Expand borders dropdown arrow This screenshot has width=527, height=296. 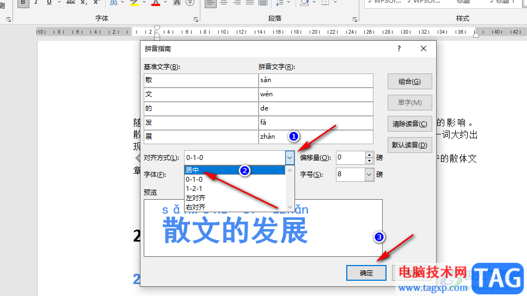point(335,2)
